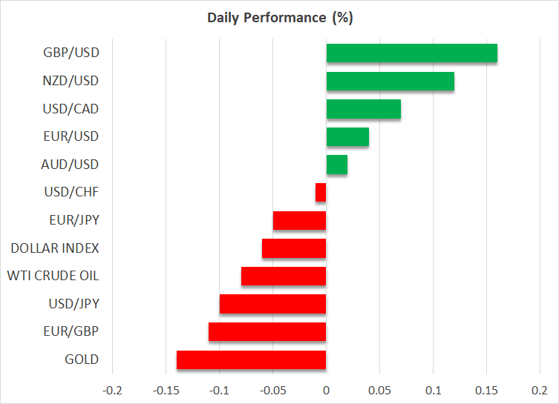Click the chart title Daily Performance (%)
This screenshot has height=404, width=559.
pos(279,16)
